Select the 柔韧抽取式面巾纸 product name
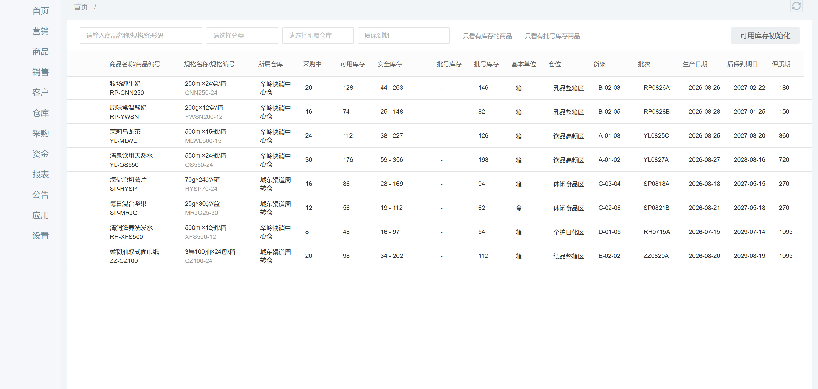 (134, 252)
